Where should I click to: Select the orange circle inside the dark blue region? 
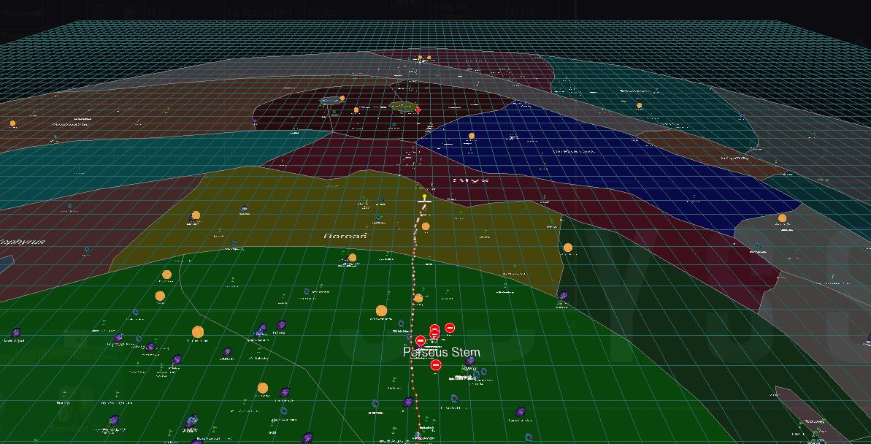coord(472,136)
